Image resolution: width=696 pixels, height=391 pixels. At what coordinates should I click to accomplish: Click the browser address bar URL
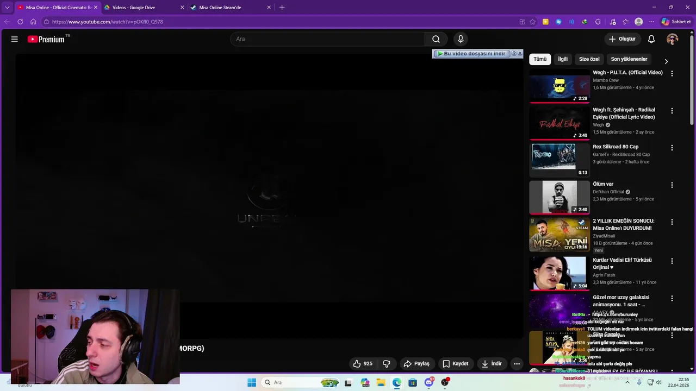click(108, 22)
